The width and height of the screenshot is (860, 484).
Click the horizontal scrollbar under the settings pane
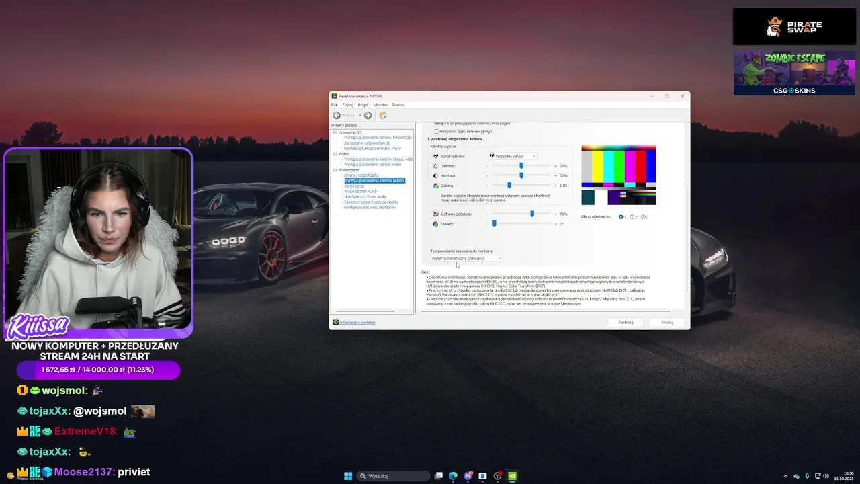coord(544,311)
